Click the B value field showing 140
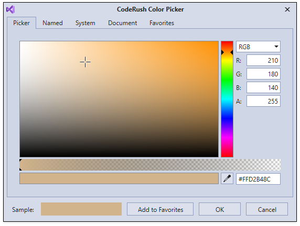Image resolution: width=300 pixels, height=226 pixels. [x=263, y=87]
